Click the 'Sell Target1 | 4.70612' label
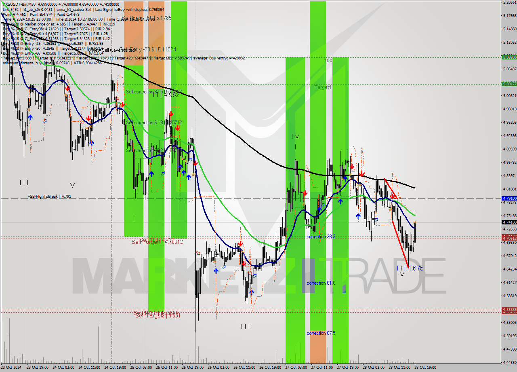This screenshot has width=517, height=372. (x=157, y=242)
